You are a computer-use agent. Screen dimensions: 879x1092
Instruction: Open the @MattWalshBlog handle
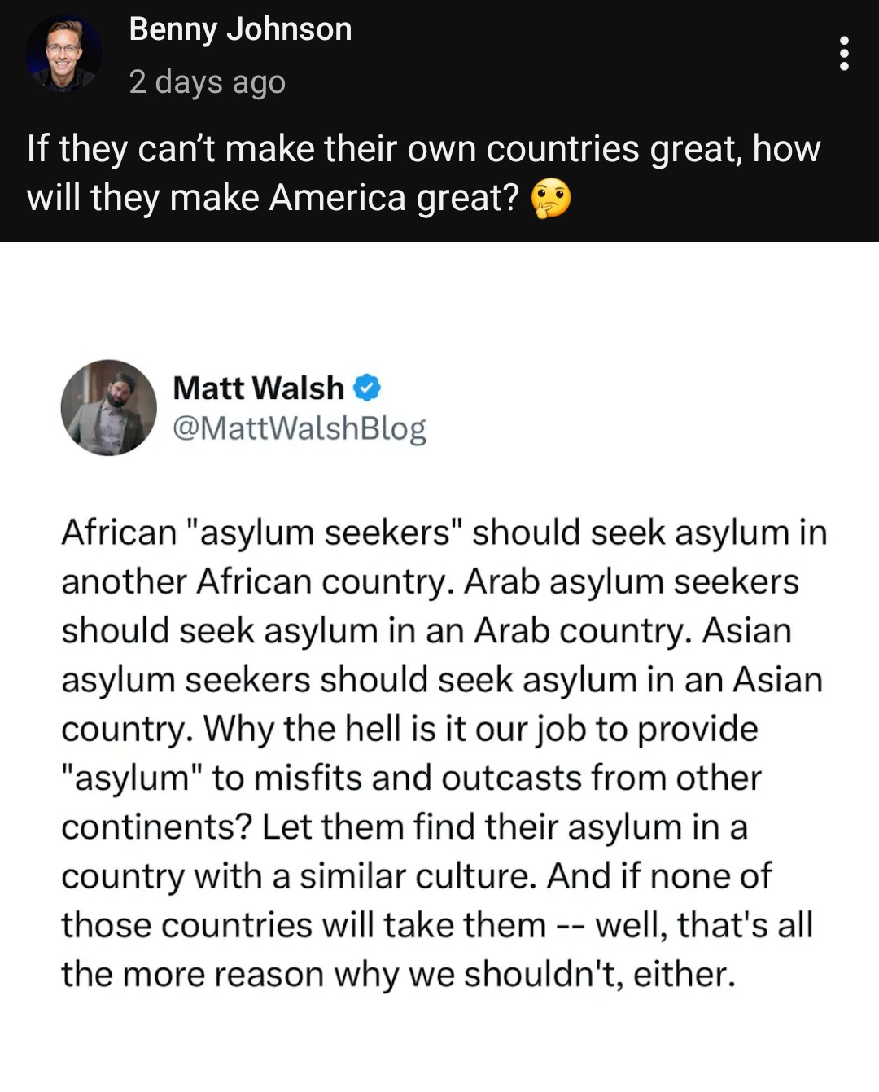(x=299, y=428)
